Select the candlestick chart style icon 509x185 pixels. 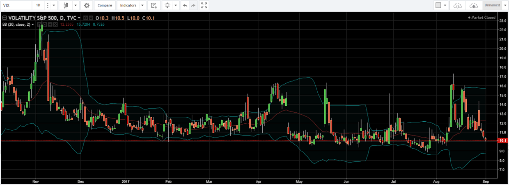point(66,5)
